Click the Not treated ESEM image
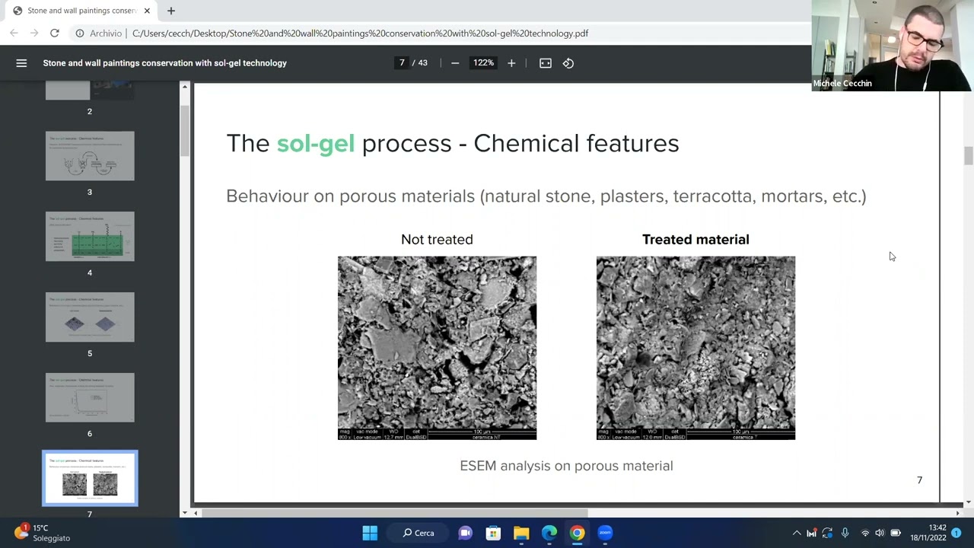This screenshot has width=974, height=548. tap(437, 348)
